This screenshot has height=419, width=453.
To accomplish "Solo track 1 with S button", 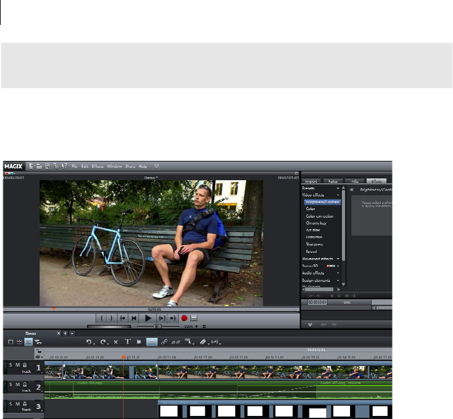I will 11,365.
